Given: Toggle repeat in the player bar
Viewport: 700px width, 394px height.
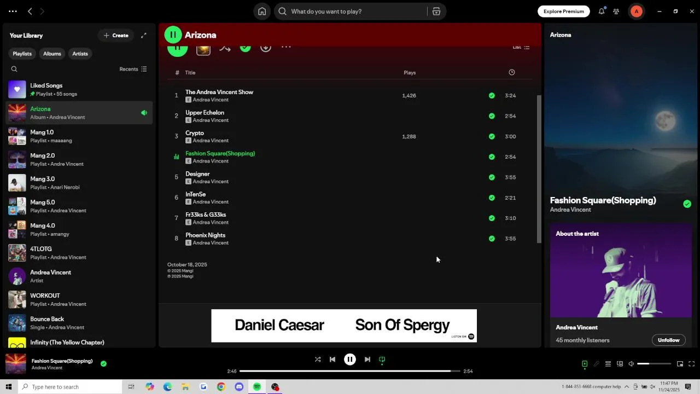Looking at the screenshot, I should 382,360.
